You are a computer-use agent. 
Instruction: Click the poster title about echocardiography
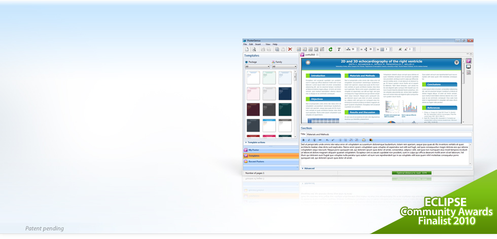pos(381,61)
